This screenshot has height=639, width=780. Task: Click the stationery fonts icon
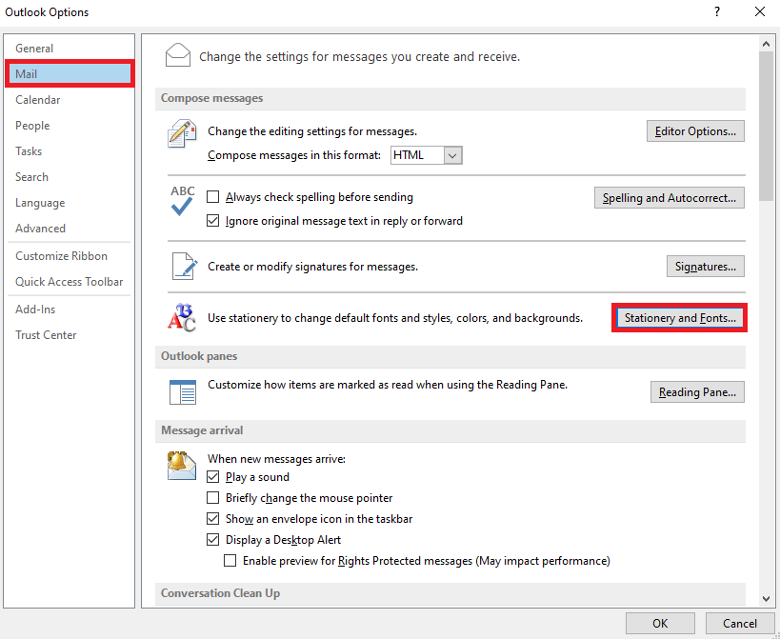[x=181, y=318]
